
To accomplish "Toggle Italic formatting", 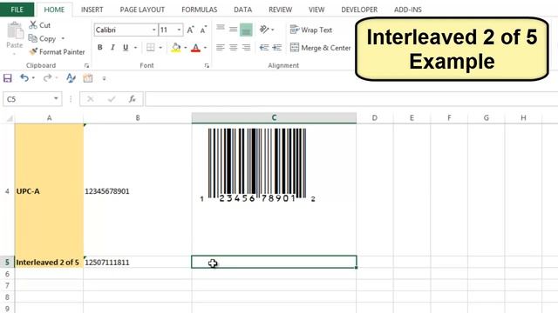I will (x=112, y=47).
